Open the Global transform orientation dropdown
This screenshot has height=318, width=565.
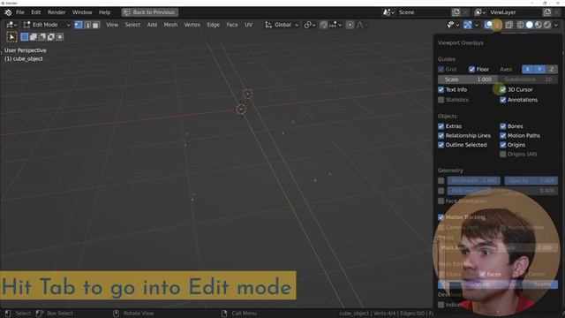click(282, 25)
